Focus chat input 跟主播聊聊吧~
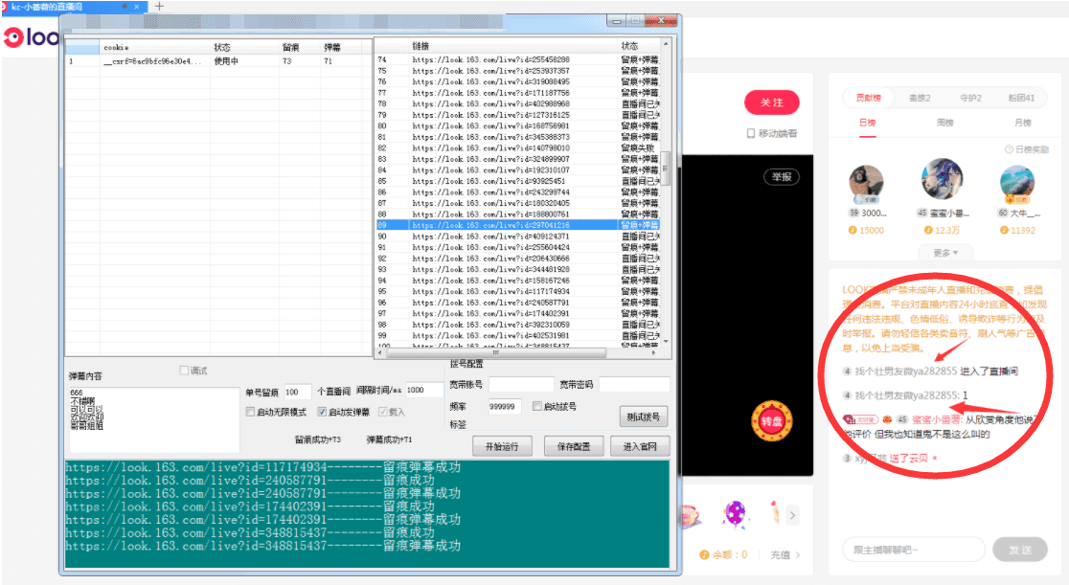The width and height of the screenshot is (1069, 585). click(914, 550)
